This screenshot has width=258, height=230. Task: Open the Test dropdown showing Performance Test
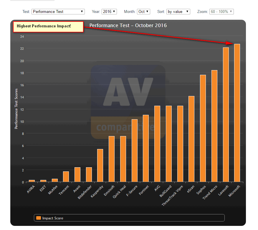coord(58,12)
